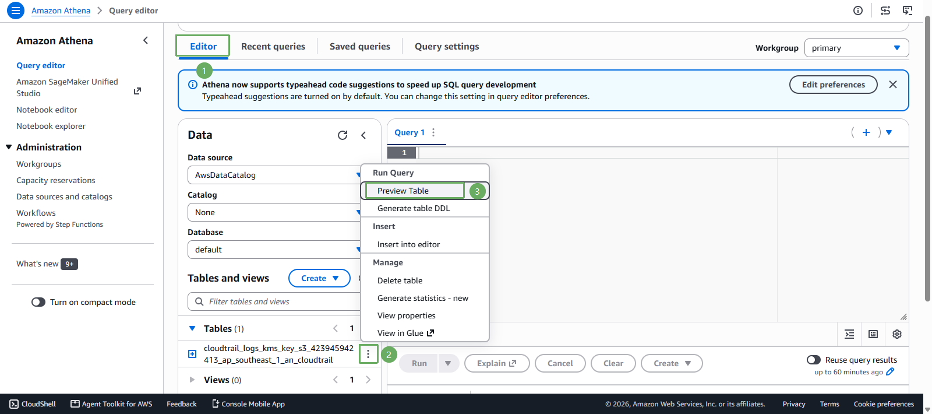This screenshot has width=932, height=414.
Task: Click the info circle icon in header
Action: tap(858, 10)
